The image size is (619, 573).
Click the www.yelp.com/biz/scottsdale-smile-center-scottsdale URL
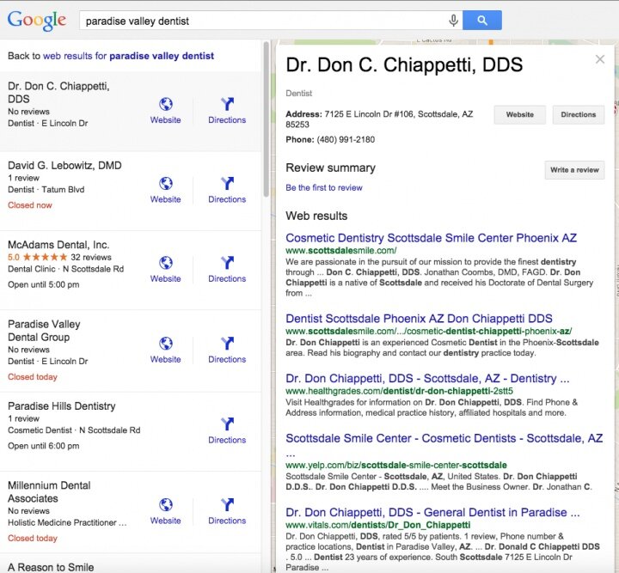click(396, 465)
